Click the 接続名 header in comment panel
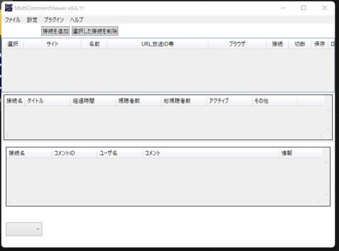Screen dimensions: 339x251 coord(29,153)
